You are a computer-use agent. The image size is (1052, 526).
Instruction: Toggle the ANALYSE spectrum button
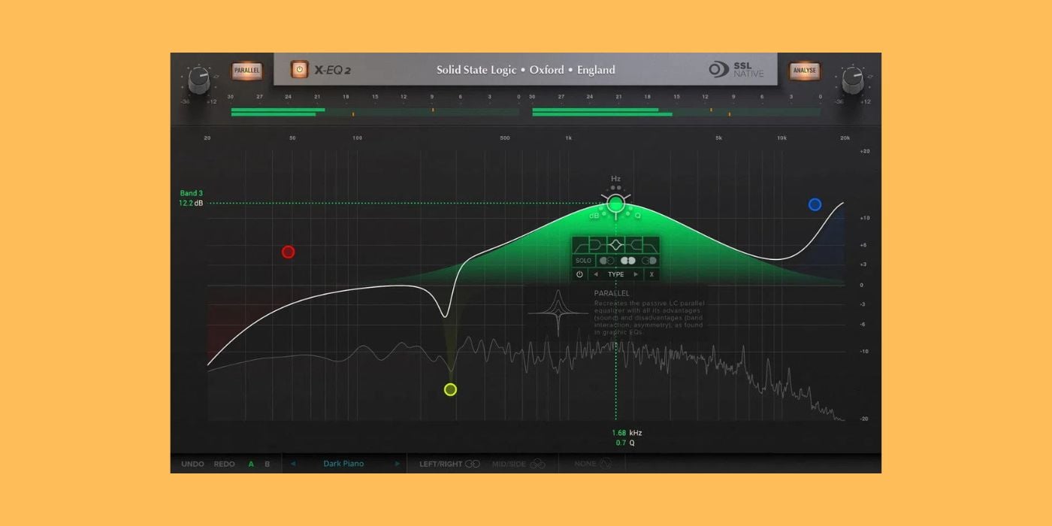803,71
